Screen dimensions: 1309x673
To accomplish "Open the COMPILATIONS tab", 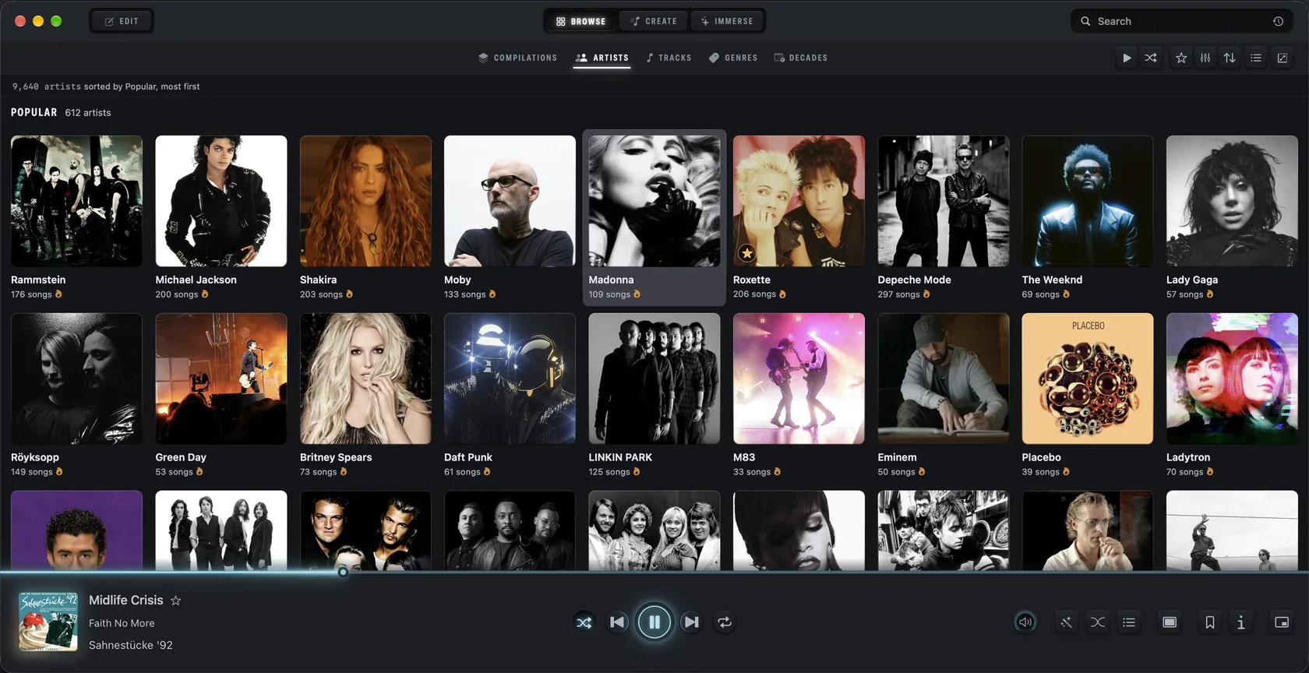I will click(517, 58).
